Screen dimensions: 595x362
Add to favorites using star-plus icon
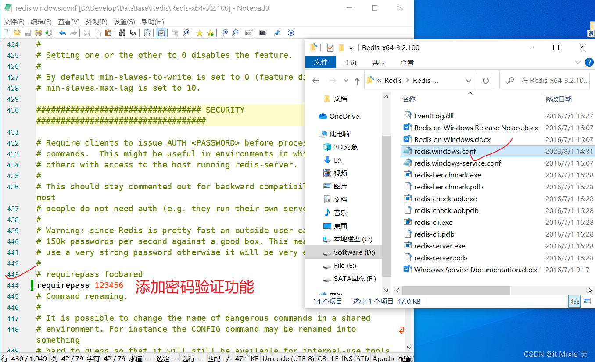click(x=210, y=33)
